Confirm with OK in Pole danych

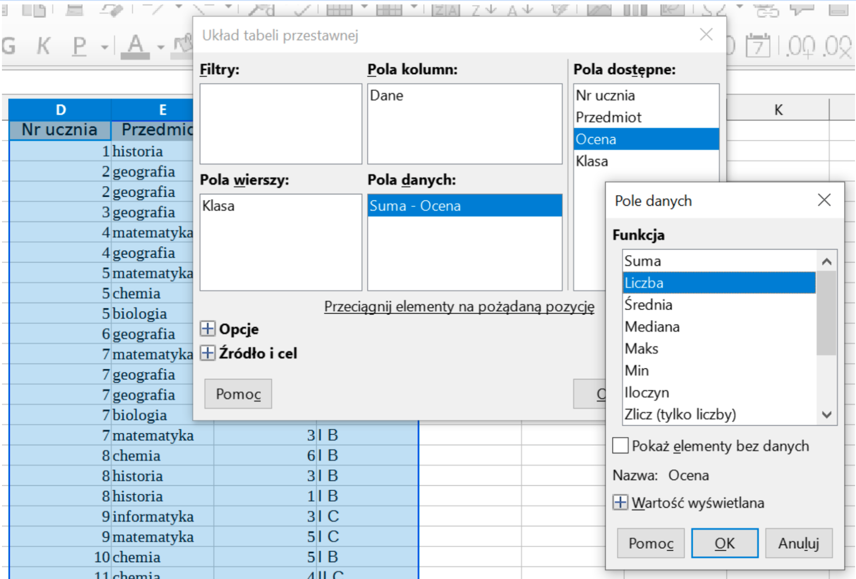pyautogui.click(x=725, y=543)
